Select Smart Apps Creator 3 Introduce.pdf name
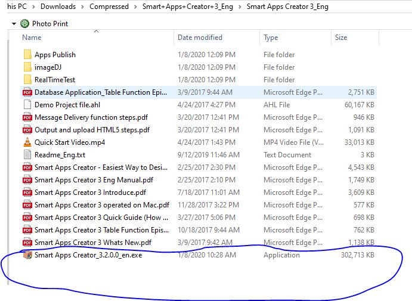 (x=90, y=193)
